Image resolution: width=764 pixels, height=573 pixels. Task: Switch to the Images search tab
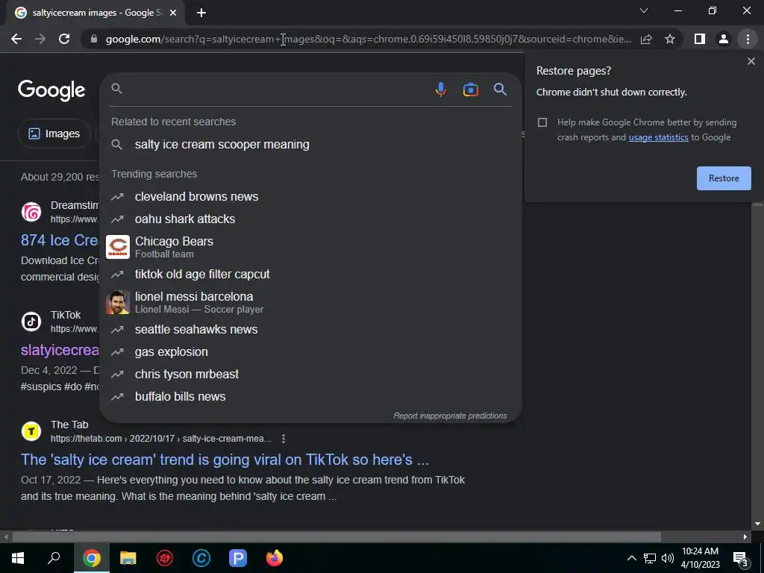(54, 134)
